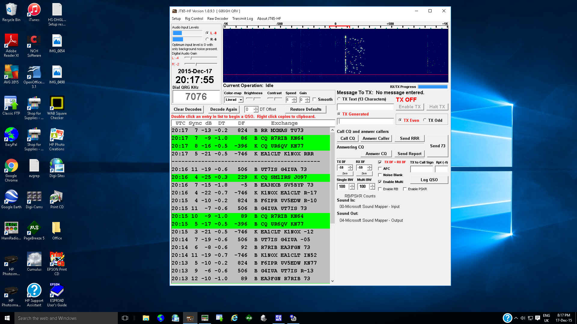
Task: Open the Rig Control menu
Action: coord(194,19)
